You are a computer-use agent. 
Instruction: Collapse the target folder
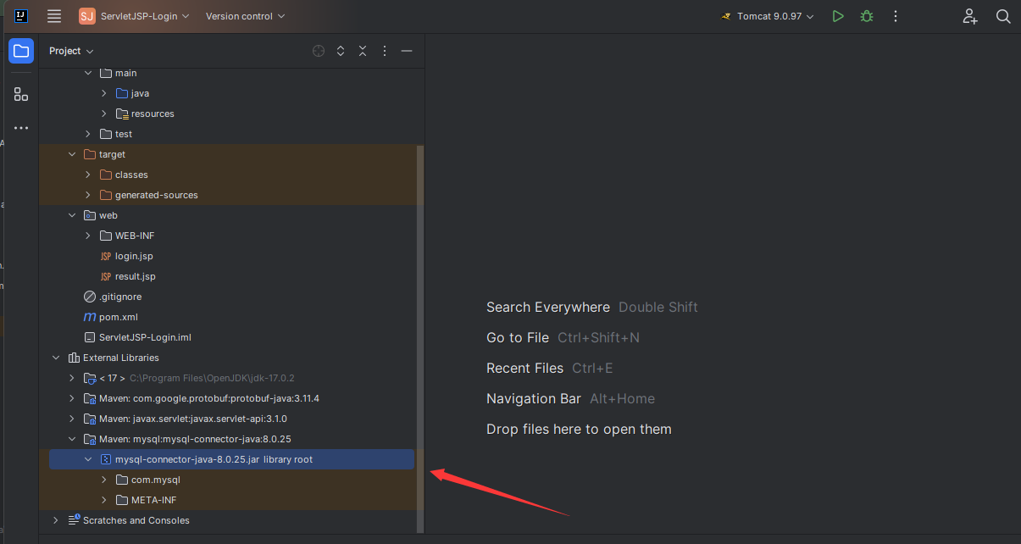pyautogui.click(x=72, y=154)
